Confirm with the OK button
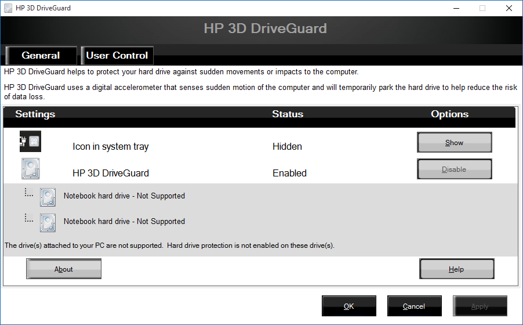523x325 pixels. tap(349, 306)
